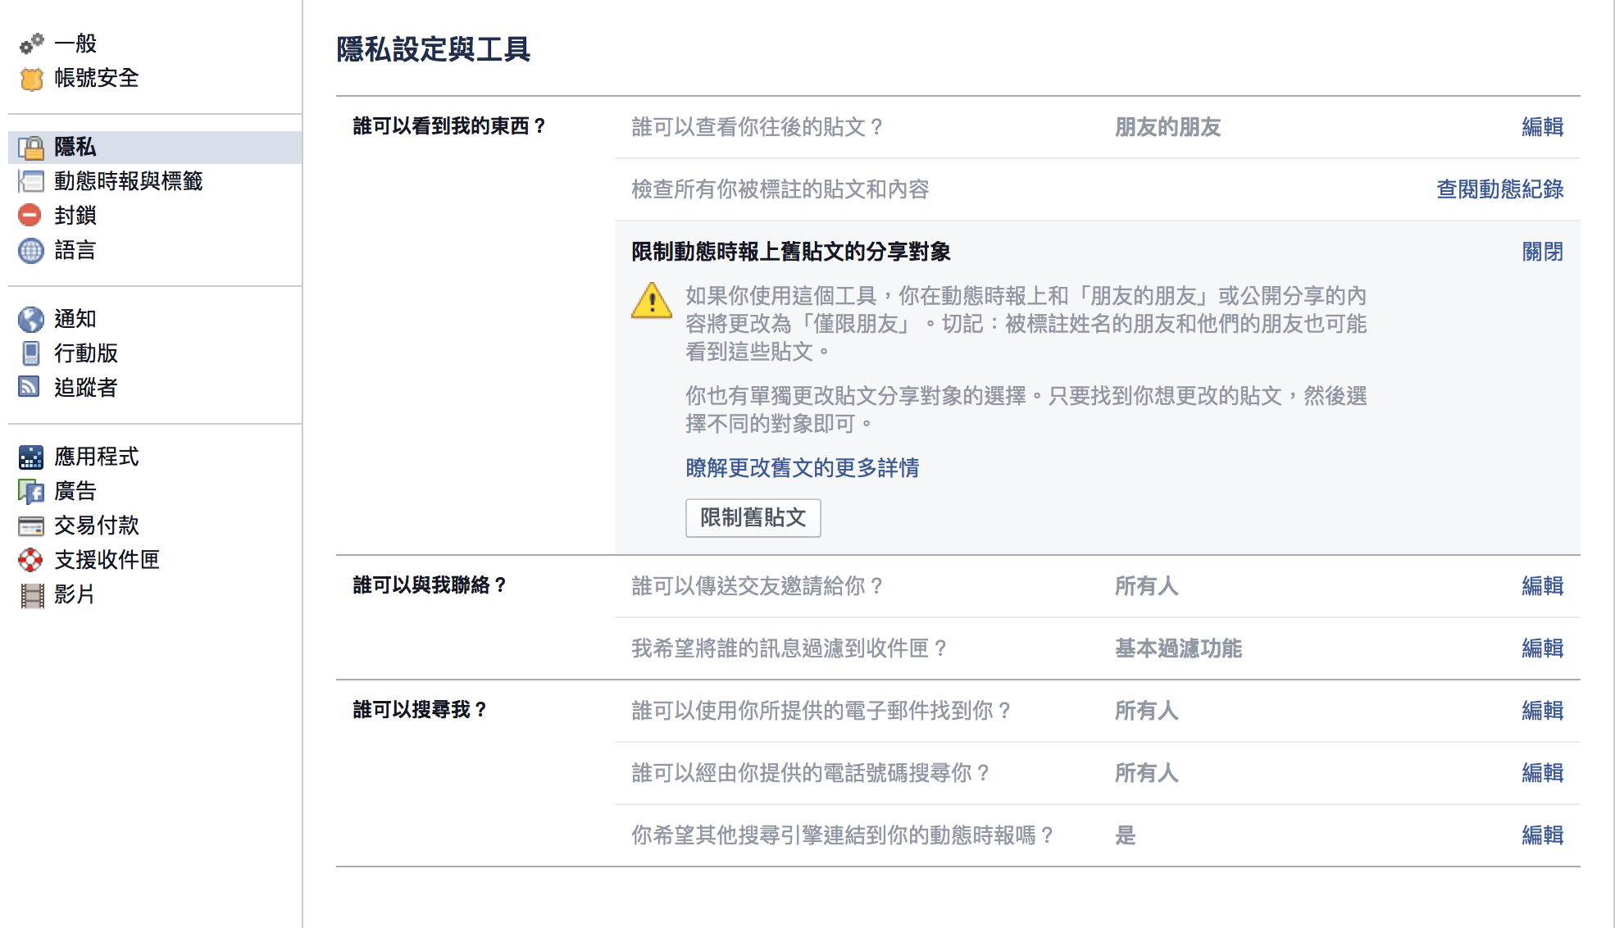Click the 查閱動態紀錄 link
1615x928 pixels.
(1500, 189)
